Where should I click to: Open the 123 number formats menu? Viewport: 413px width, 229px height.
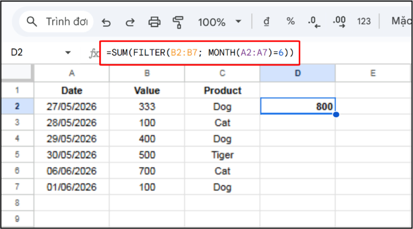(x=364, y=22)
